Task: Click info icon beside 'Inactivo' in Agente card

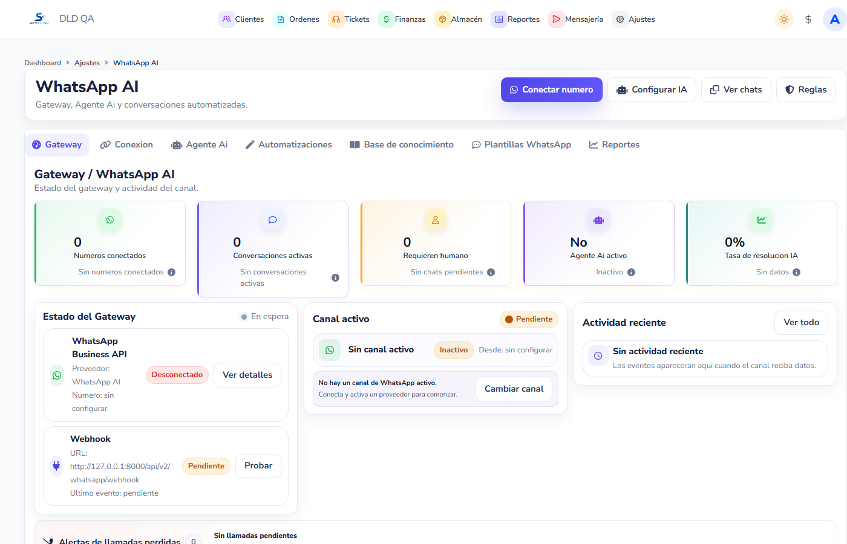Action: tap(632, 273)
